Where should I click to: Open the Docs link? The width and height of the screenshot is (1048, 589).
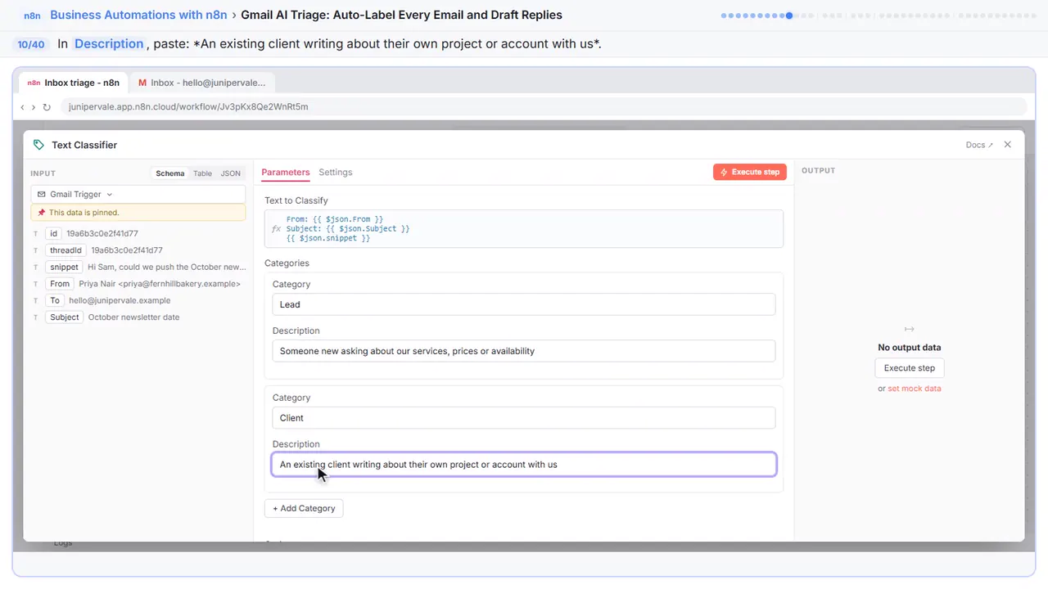[x=979, y=145]
